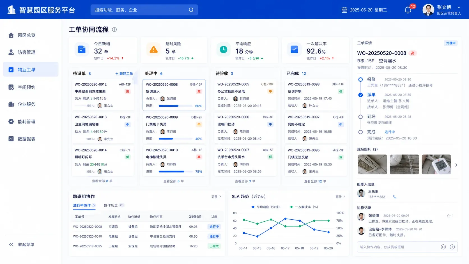The height and width of the screenshot is (264, 469).
Task: Click the thumbs-up like icon on 张师傅 comment
Action: coord(449,216)
